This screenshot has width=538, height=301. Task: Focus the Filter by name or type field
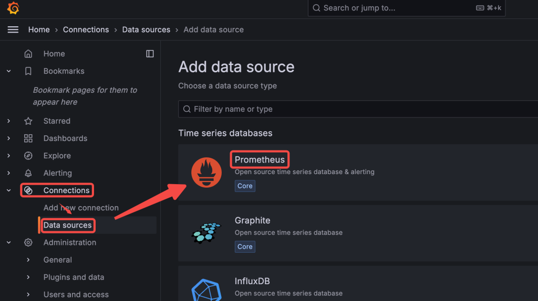point(358,109)
